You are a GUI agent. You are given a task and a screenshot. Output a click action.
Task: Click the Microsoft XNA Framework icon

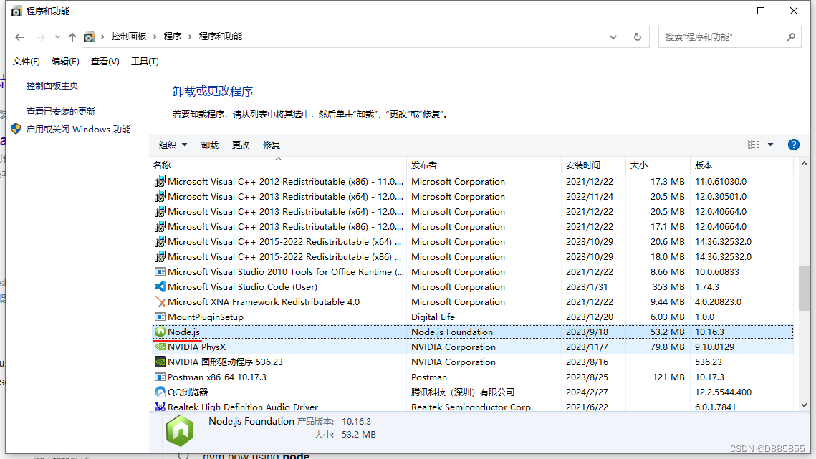[x=160, y=302]
